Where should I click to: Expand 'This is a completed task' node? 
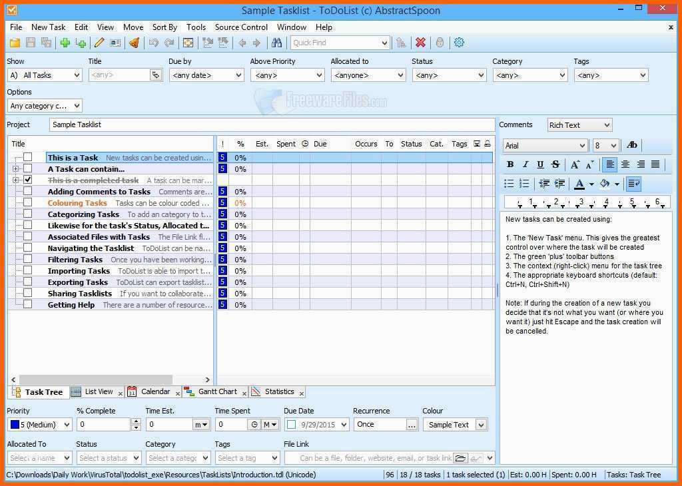[x=16, y=180]
